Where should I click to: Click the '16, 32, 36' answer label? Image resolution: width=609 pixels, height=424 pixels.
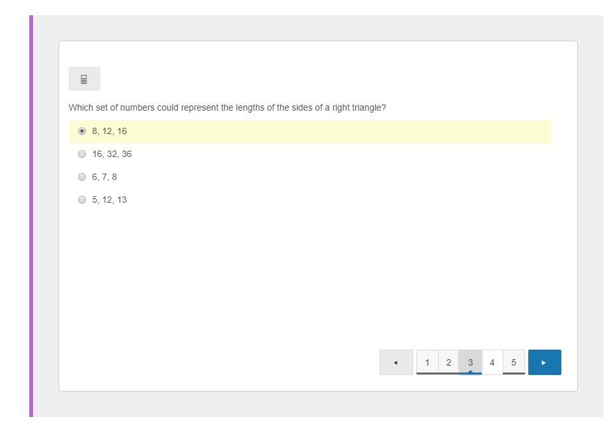click(x=112, y=154)
